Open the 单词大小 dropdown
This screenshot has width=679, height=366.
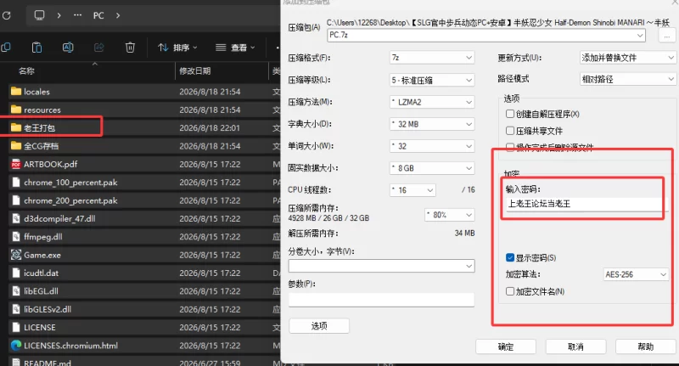432,146
